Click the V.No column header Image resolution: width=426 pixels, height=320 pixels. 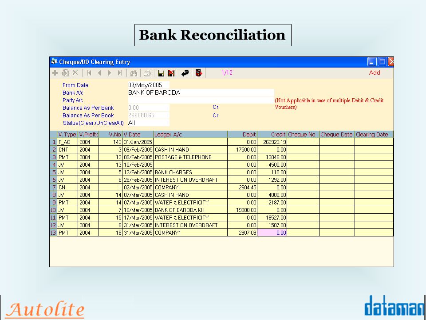(110, 134)
